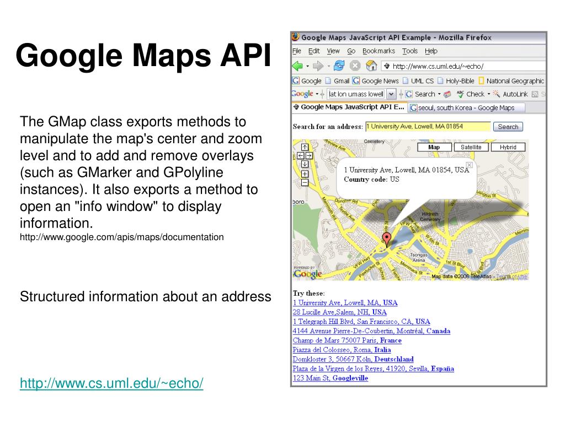Click the green Back arrow in Firefox

[297, 66]
